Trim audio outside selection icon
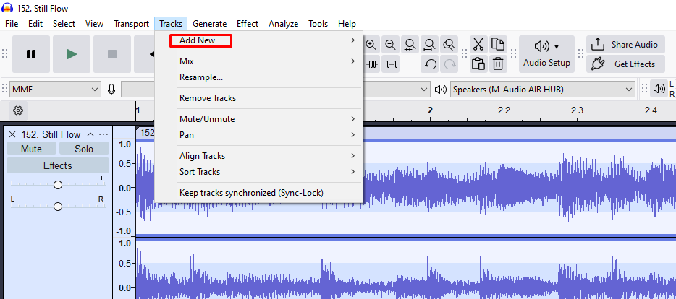This screenshot has width=676, height=299. pyautogui.click(x=373, y=64)
